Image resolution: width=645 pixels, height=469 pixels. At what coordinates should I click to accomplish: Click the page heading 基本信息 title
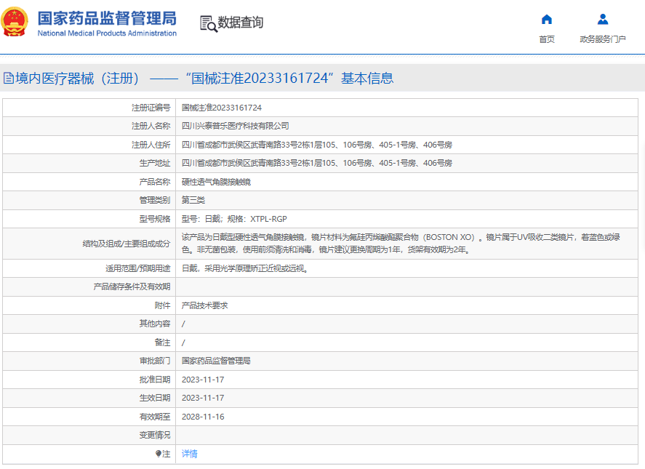(367, 79)
